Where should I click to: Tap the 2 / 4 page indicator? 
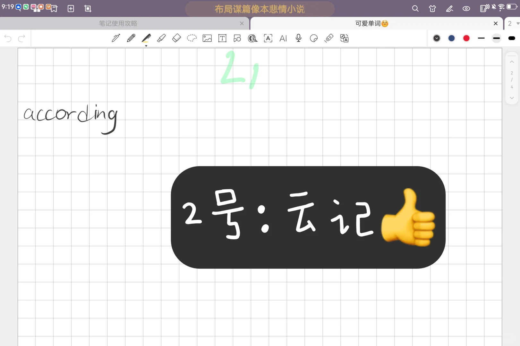click(512, 80)
